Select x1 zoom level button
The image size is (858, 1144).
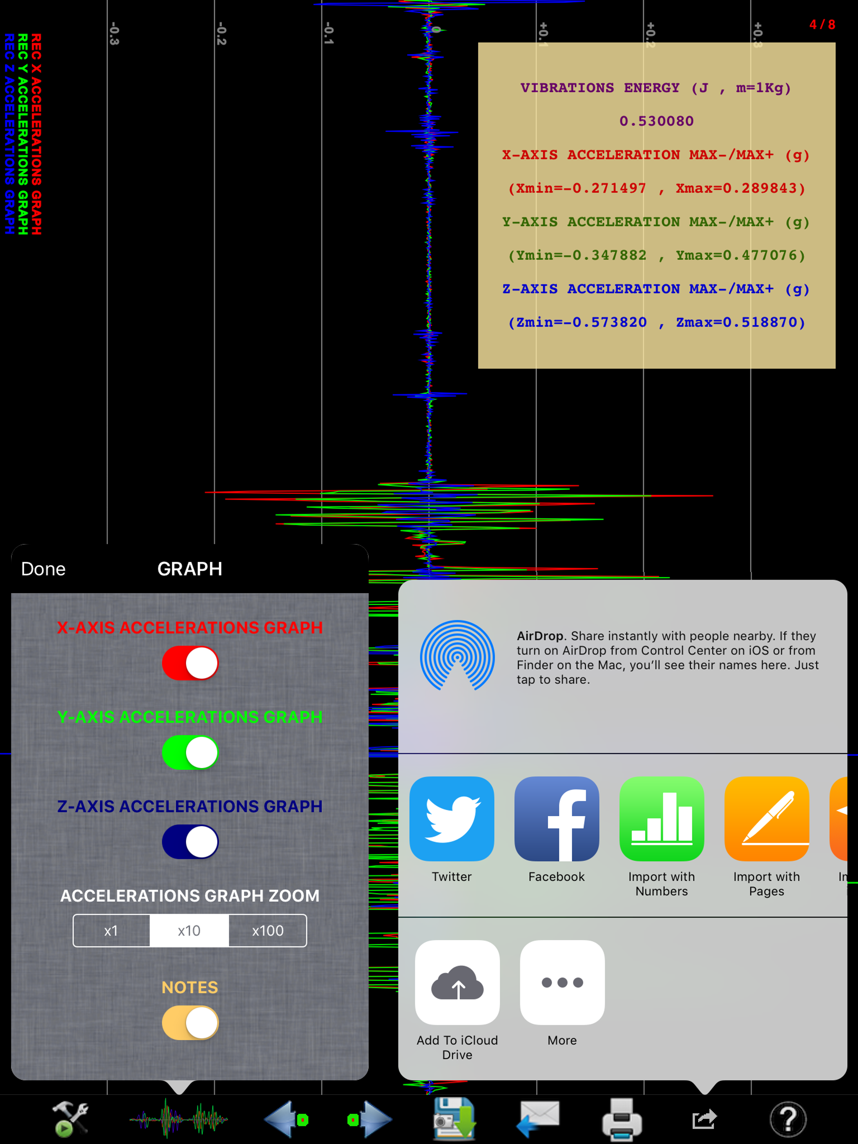(111, 930)
